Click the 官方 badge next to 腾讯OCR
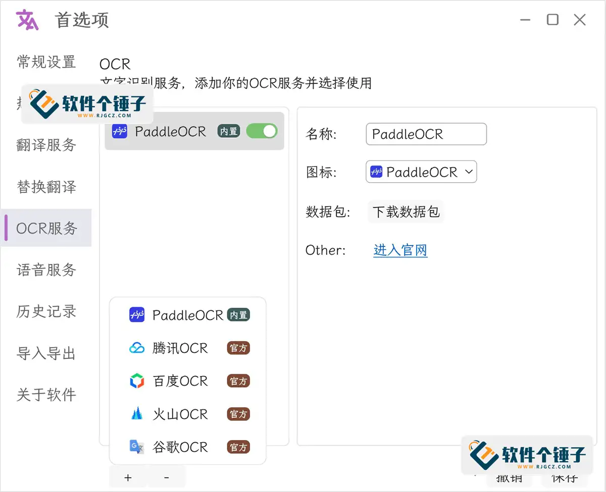Viewport: 606px width, 492px height. click(x=238, y=348)
